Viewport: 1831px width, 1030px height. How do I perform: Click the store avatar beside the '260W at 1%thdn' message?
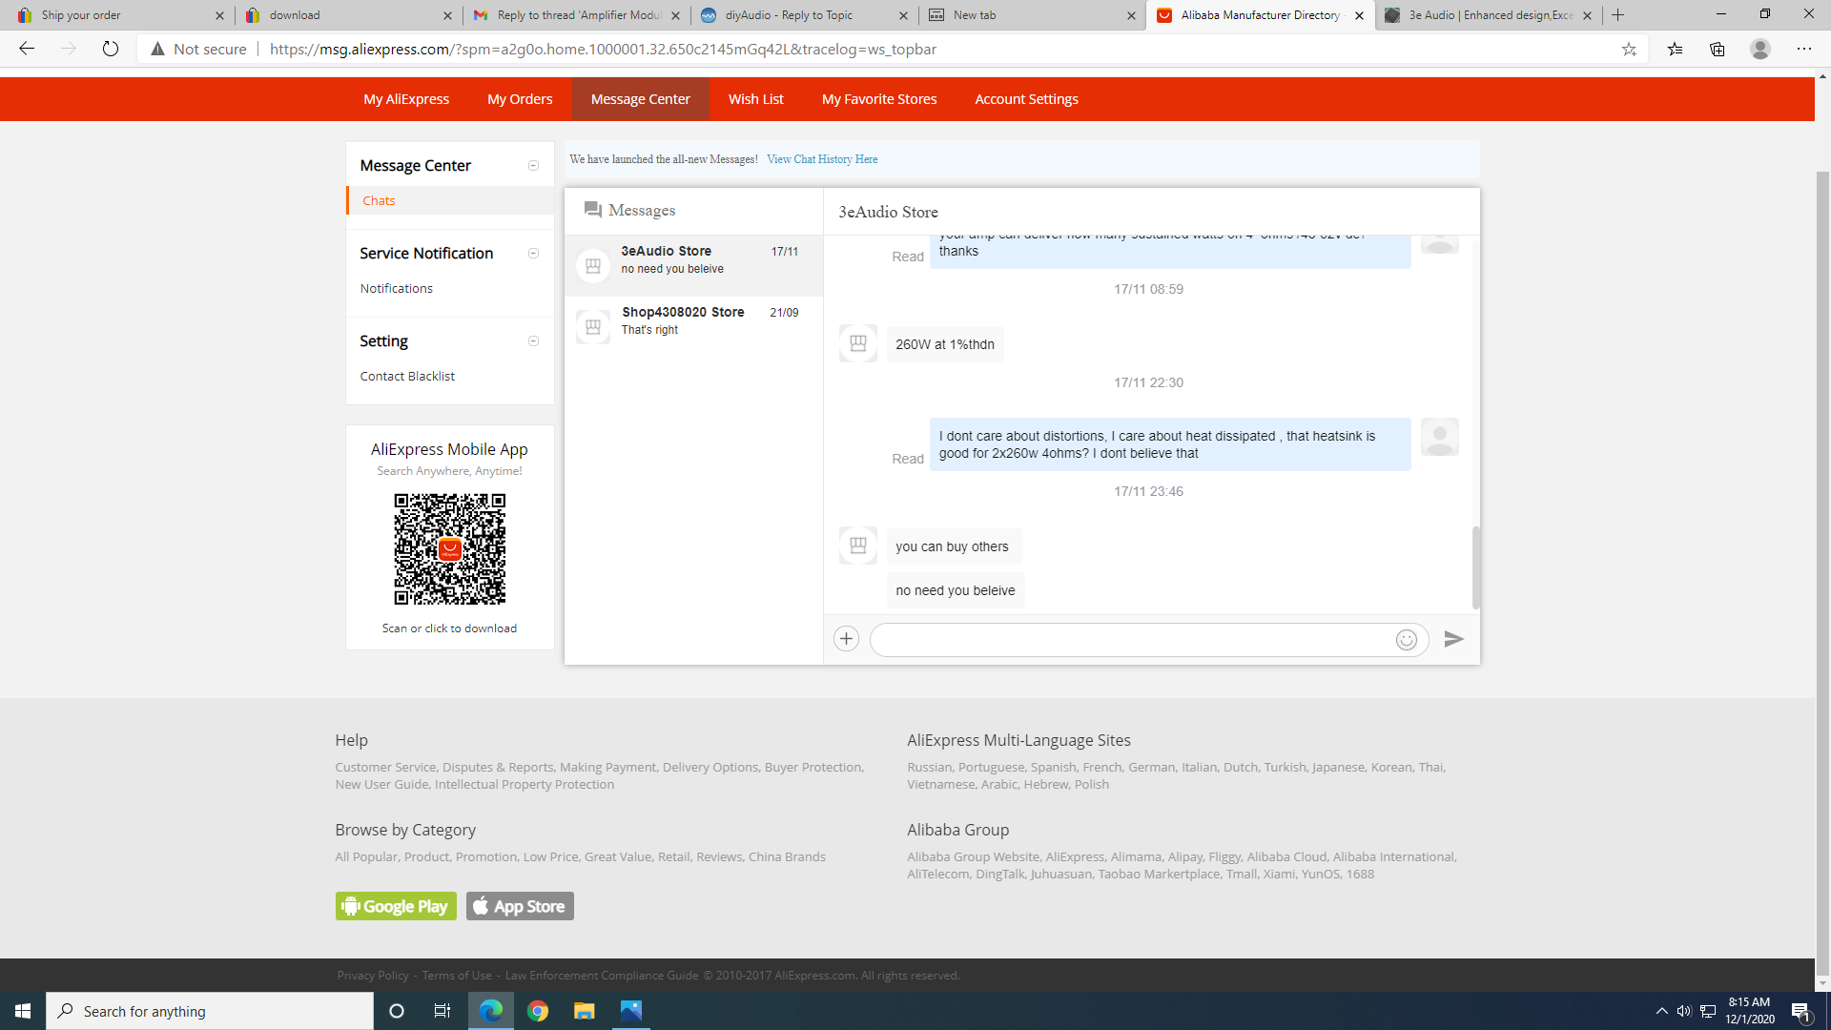(858, 343)
